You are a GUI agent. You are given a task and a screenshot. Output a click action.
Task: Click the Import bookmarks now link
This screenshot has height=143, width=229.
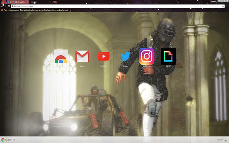coord(60,10)
